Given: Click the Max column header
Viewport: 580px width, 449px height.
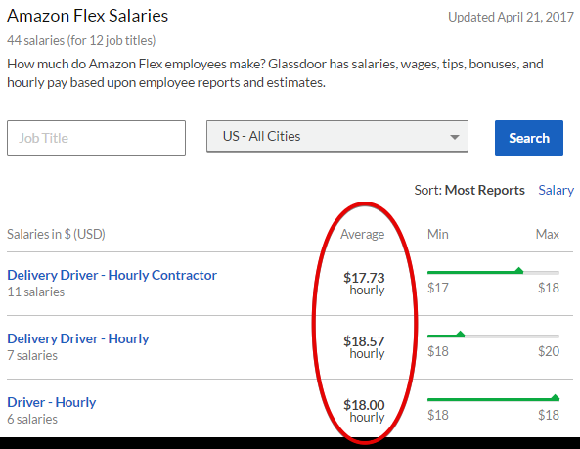Looking at the screenshot, I should pos(548,234).
